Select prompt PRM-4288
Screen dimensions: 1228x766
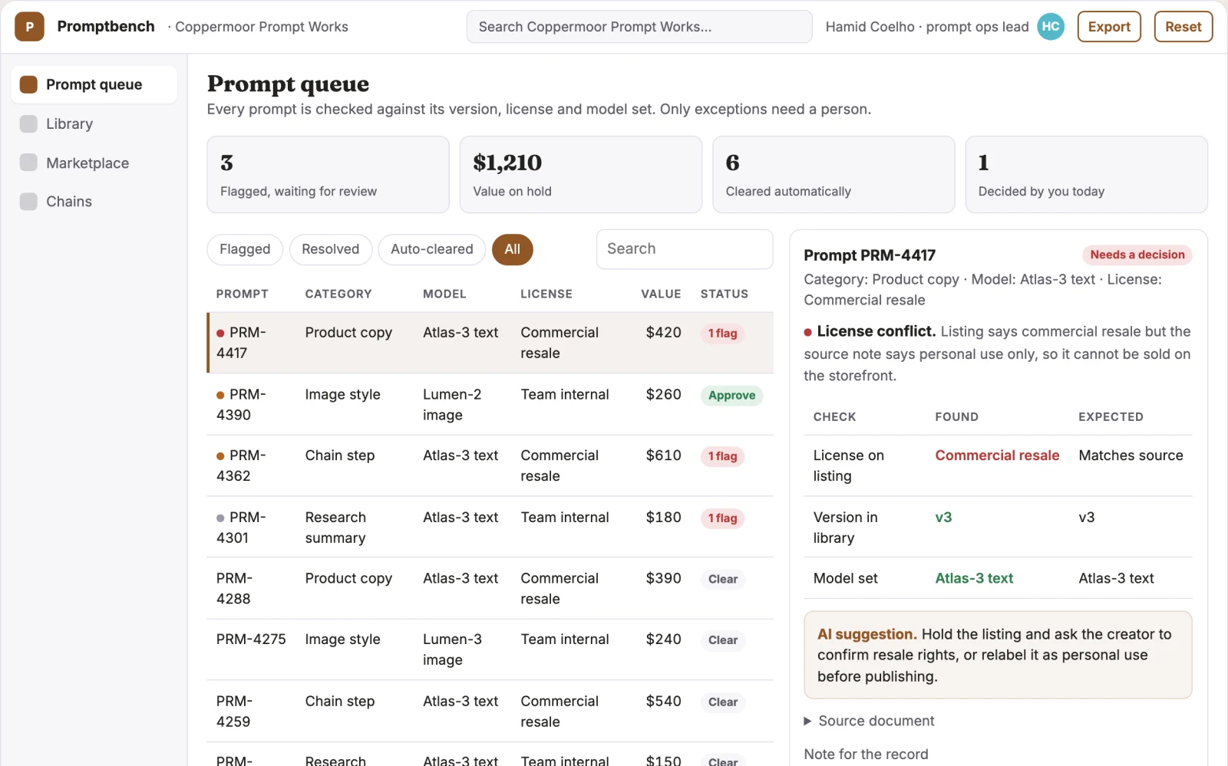click(x=490, y=588)
